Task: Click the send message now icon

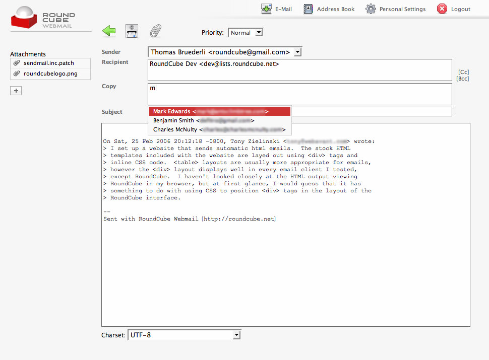Action: (132, 31)
